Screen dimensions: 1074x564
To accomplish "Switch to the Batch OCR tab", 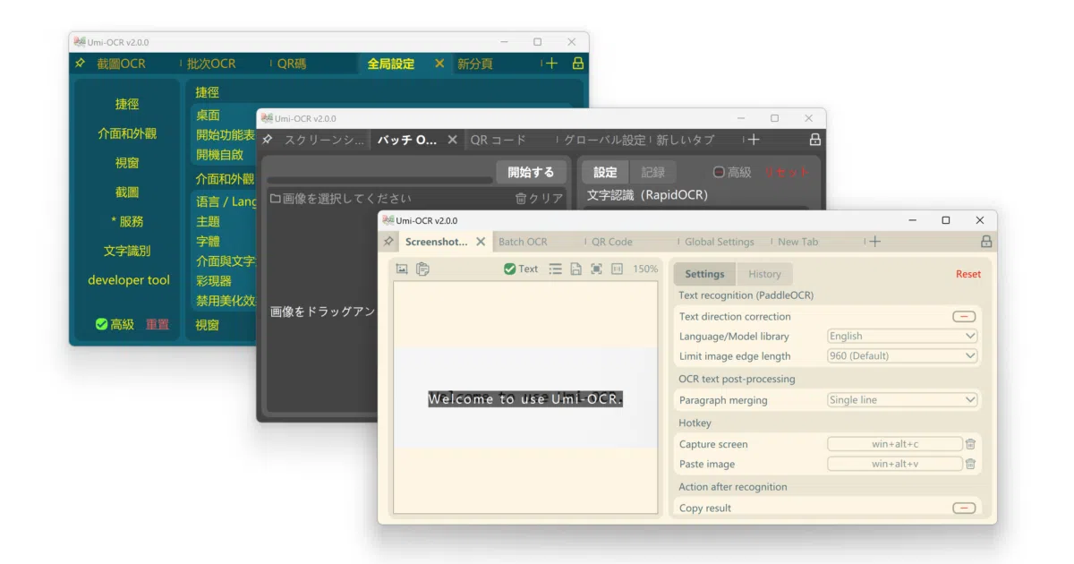I will click(x=523, y=242).
